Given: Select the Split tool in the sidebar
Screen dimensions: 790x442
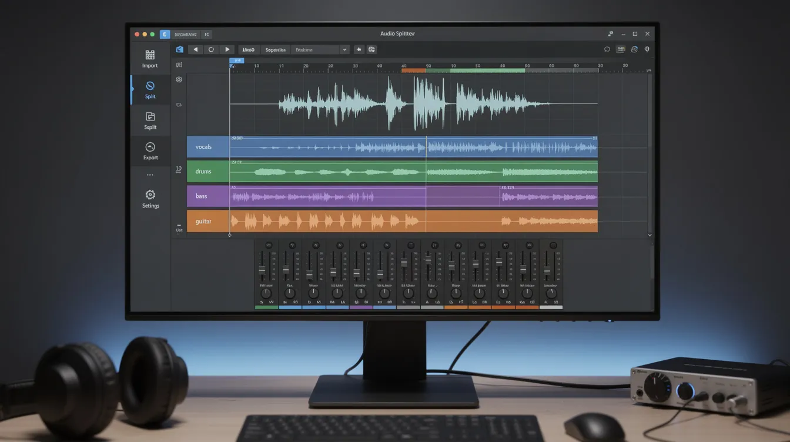Looking at the screenshot, I should tap(150, 90).
